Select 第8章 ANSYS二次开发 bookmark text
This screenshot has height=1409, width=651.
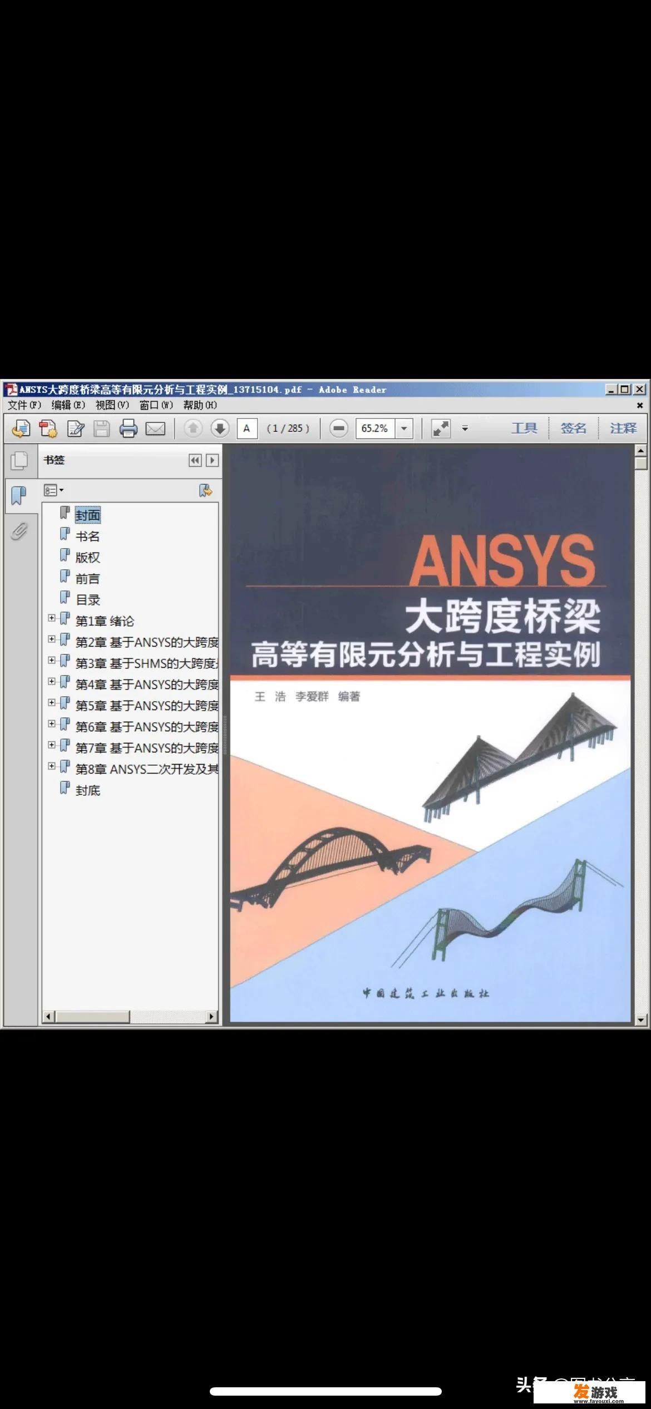coord(147,769)
